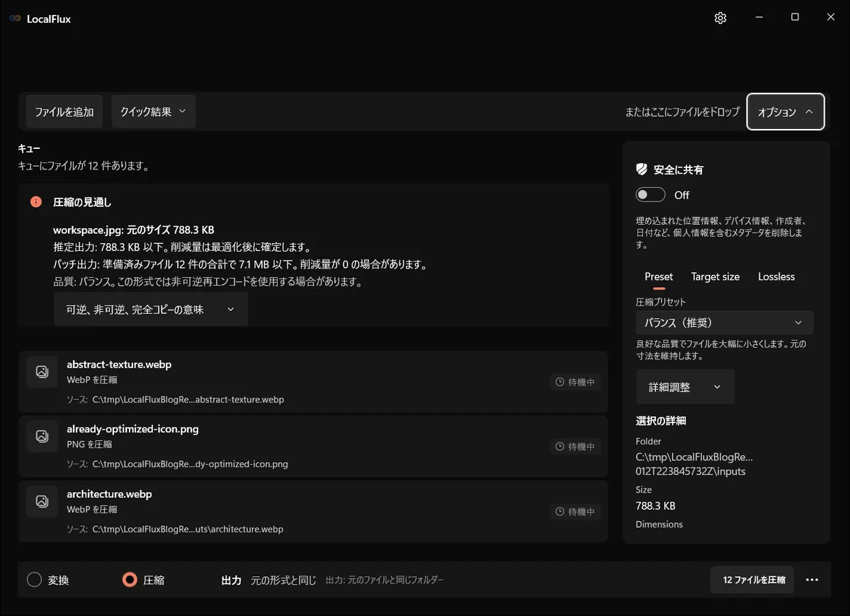850x616 pixels.
Task: Click 待機中 status badge for already-optimized-icon.png
Action: 575,447
